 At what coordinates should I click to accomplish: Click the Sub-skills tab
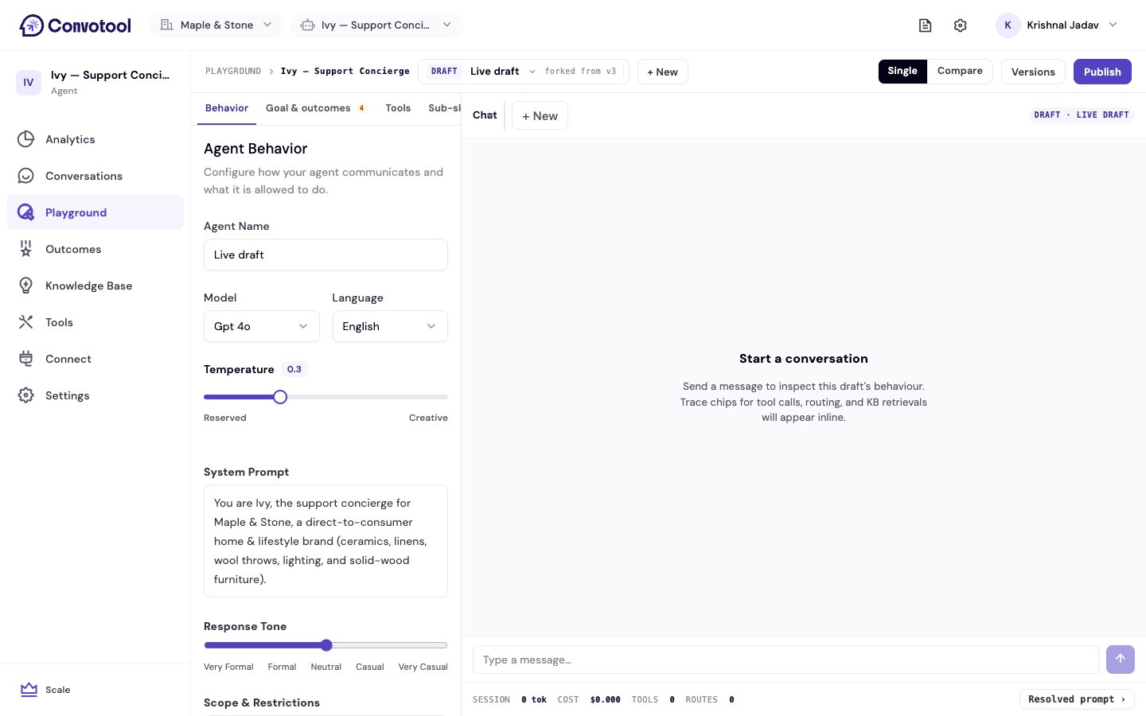click(x=442, y=108)
